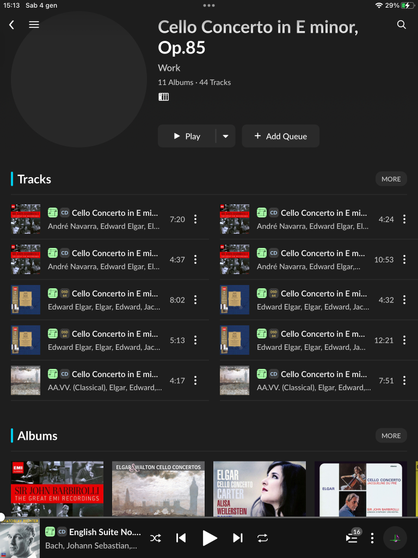This screenshot has height=558, width=418.
Task: Seek with the playback progress handle
Action: tap(2, 517)
